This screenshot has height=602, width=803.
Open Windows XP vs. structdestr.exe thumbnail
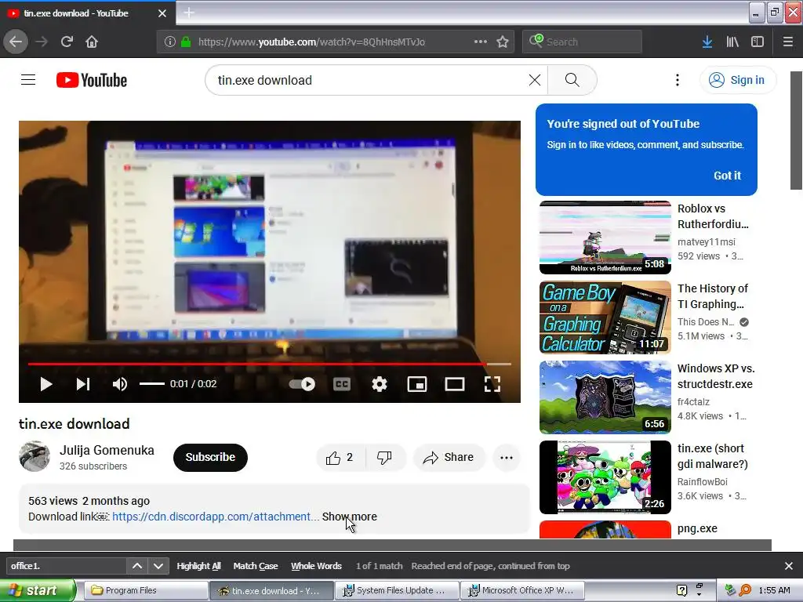(605, 397)
